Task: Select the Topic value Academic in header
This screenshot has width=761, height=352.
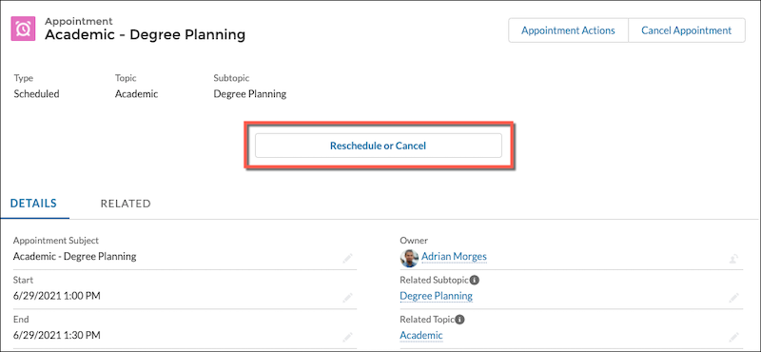Action: click(136, 94)
